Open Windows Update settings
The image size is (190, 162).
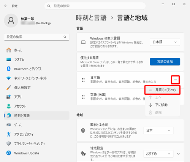36,153
